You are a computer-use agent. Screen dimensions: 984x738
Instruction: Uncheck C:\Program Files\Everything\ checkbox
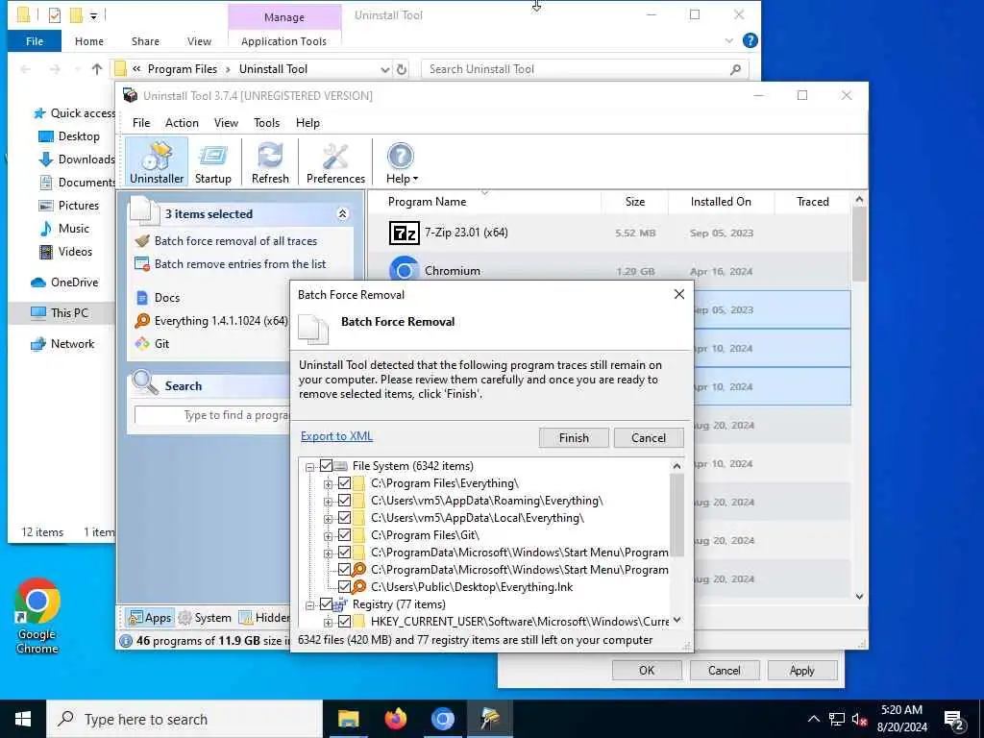coord(345,483)
